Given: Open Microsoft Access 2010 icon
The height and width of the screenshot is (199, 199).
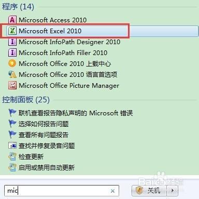Looking at the screenshot, I should coord(12,20).
